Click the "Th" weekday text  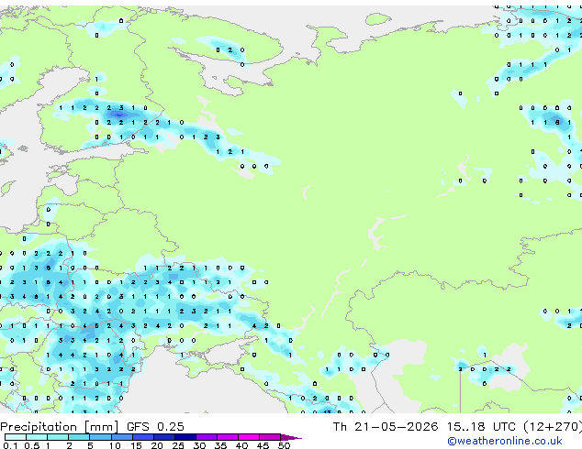point(340,427)
